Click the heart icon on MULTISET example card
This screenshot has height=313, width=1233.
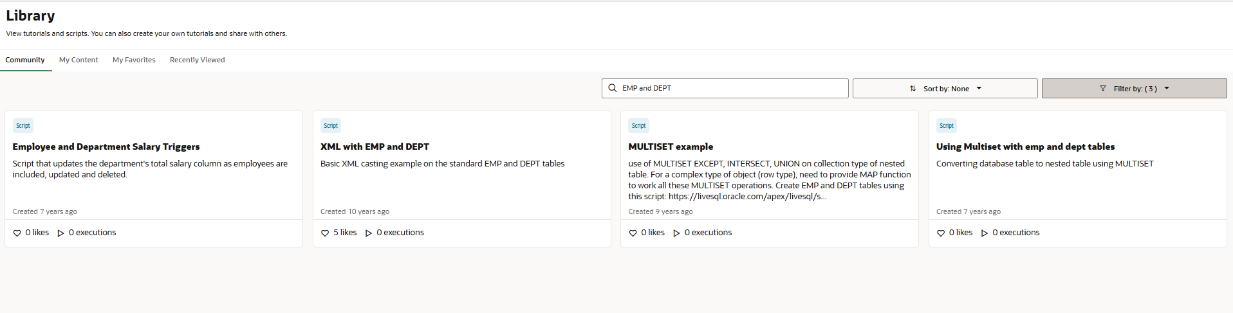pos(633,233)
